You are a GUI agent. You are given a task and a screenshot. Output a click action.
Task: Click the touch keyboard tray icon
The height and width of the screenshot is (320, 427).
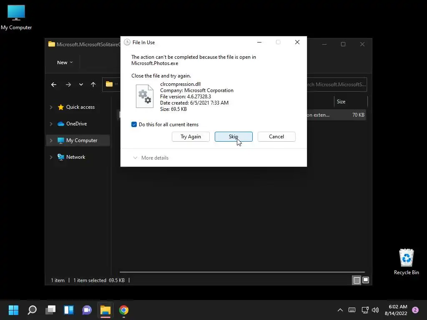coord(352,310)
